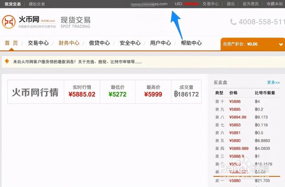Open the 借贷中心 navigation tab

point(99,43)
